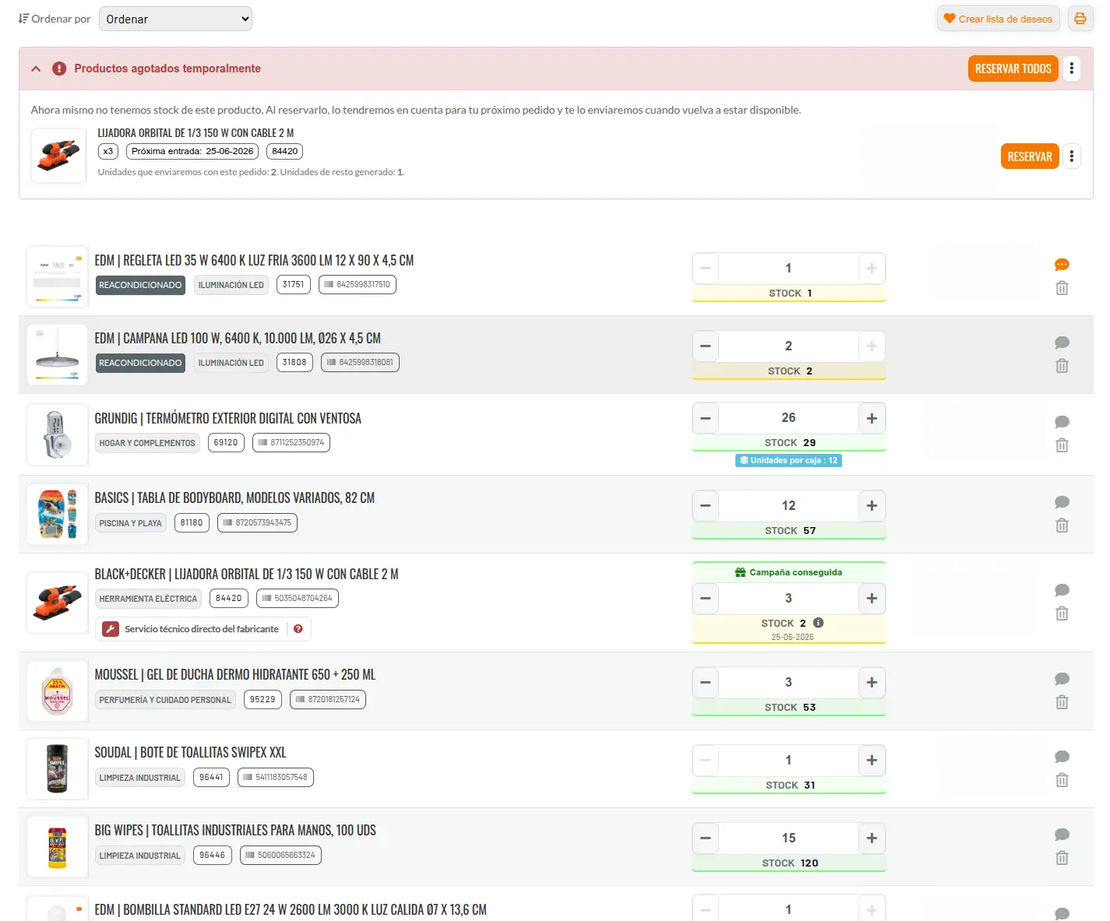The image size is (1110, 921).
Task: Click HOGAR Y COMPLEMENTOS category tag
Action: (147, 443)
